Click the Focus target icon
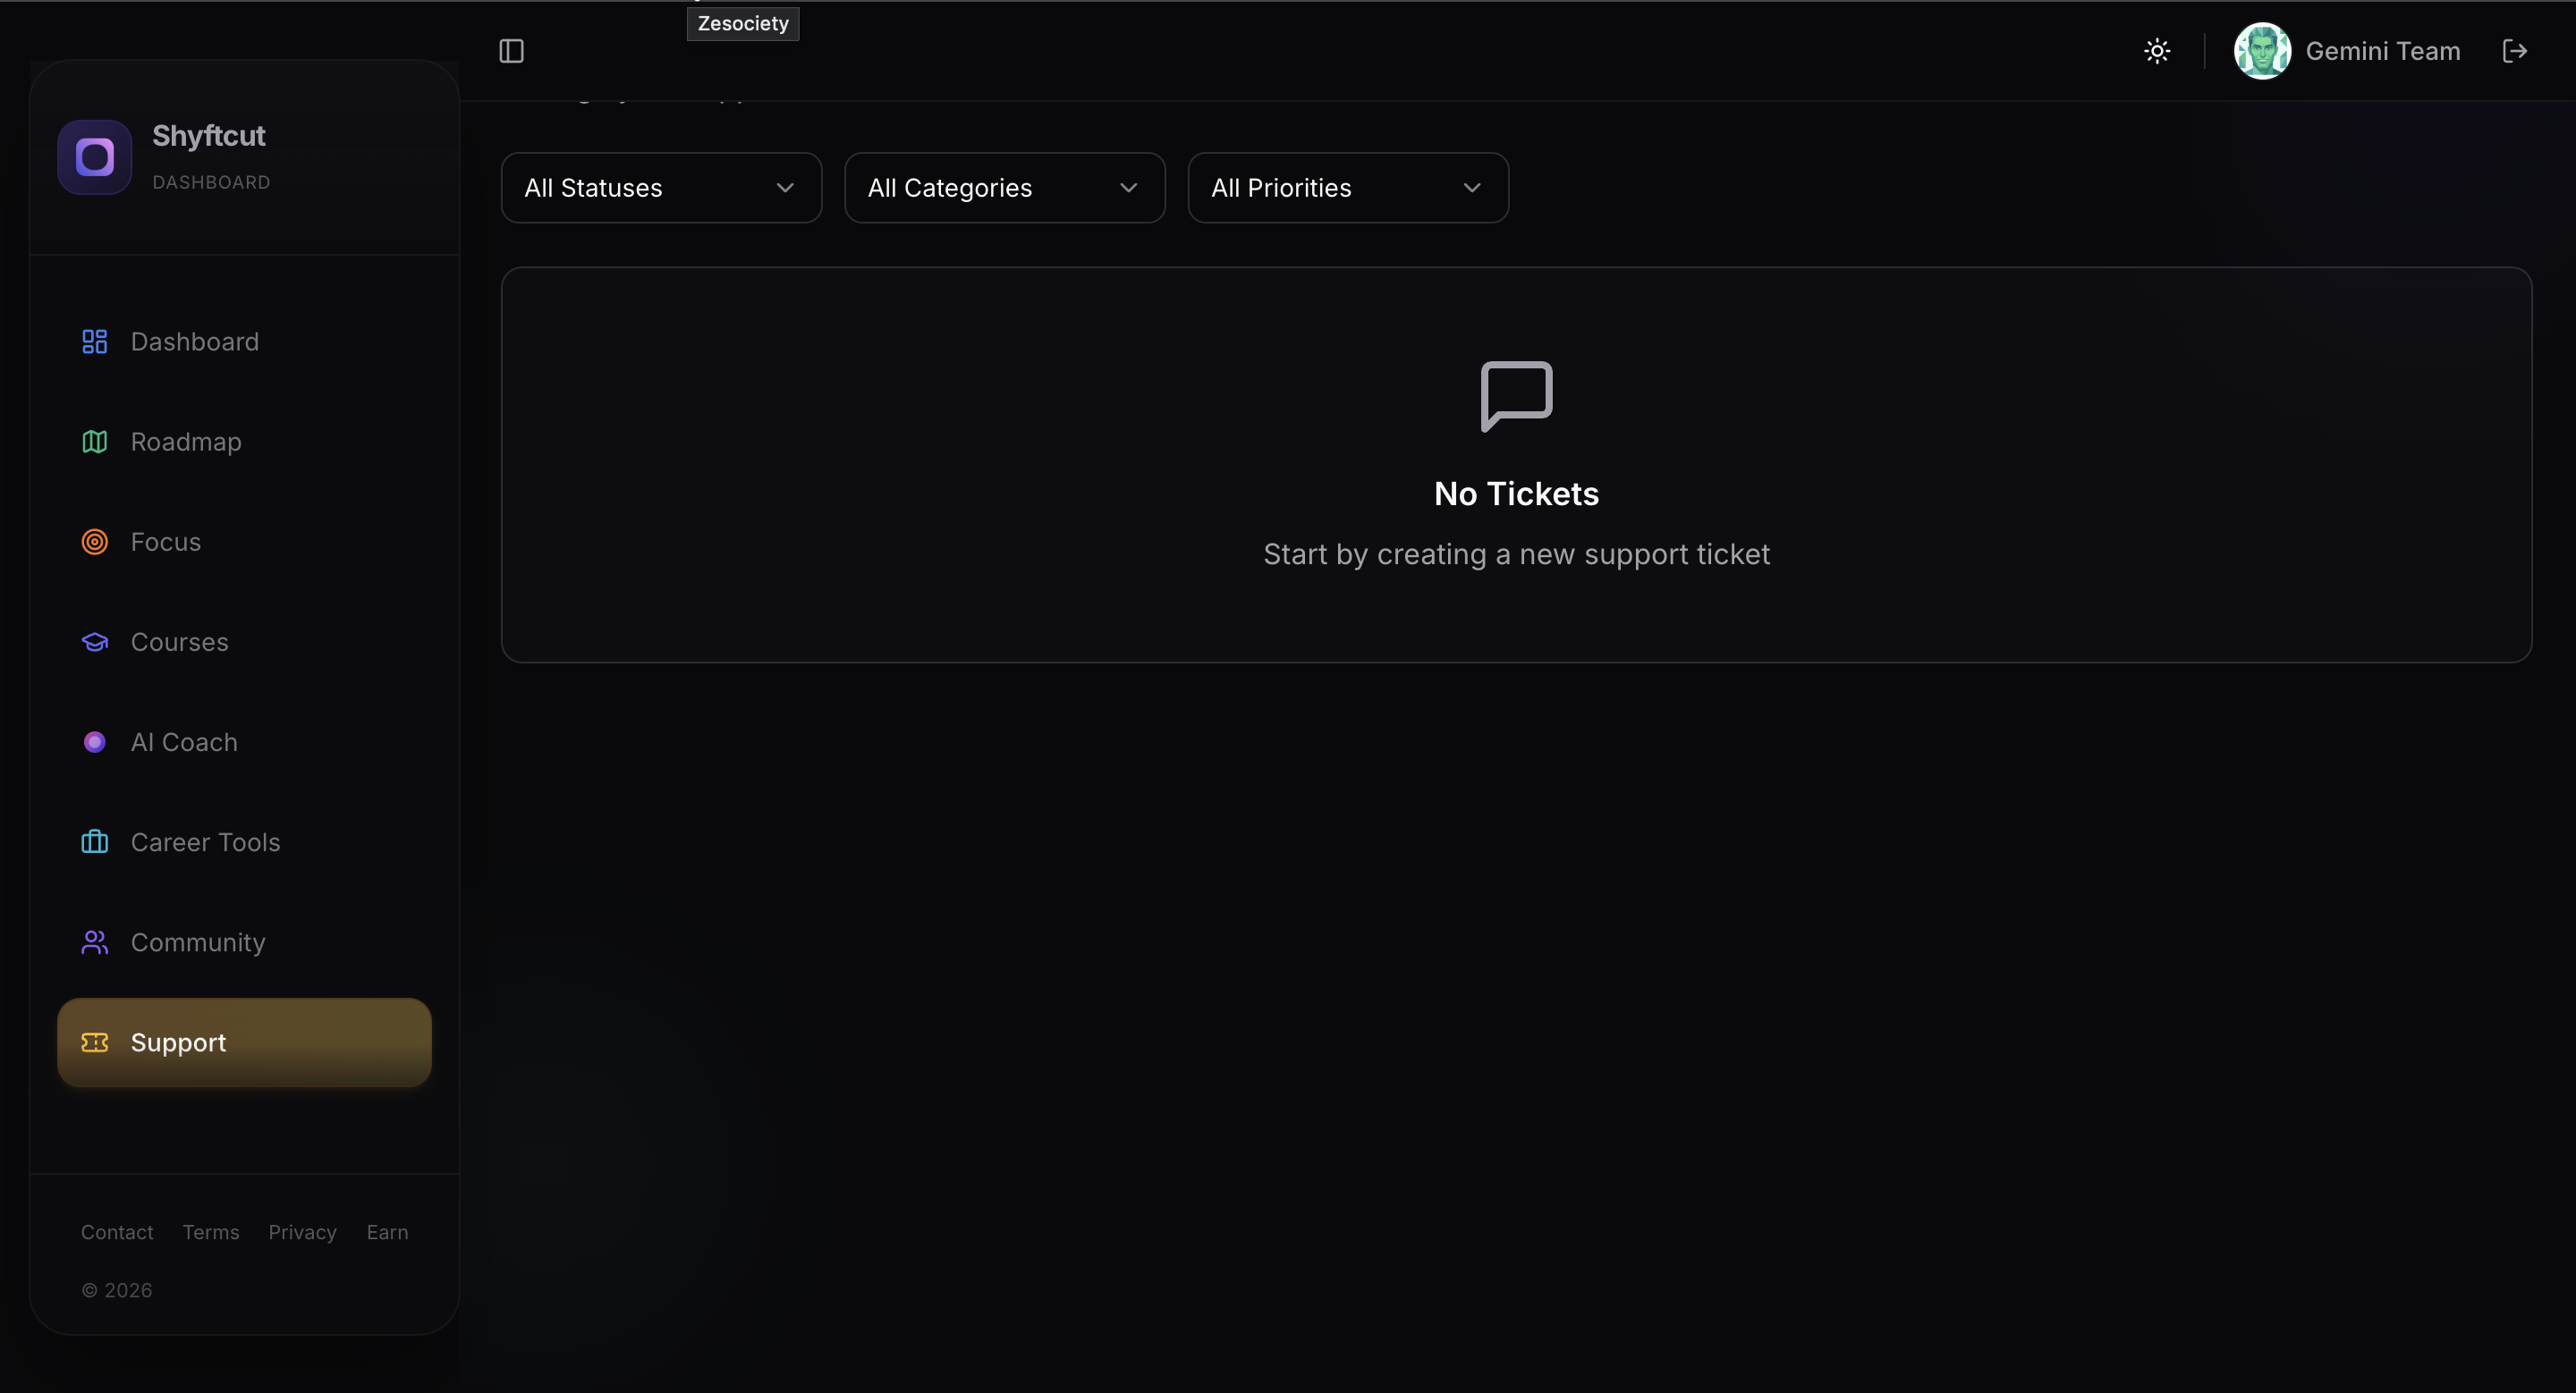This screenshot has height=1393, width=2576. coord(94,542)
